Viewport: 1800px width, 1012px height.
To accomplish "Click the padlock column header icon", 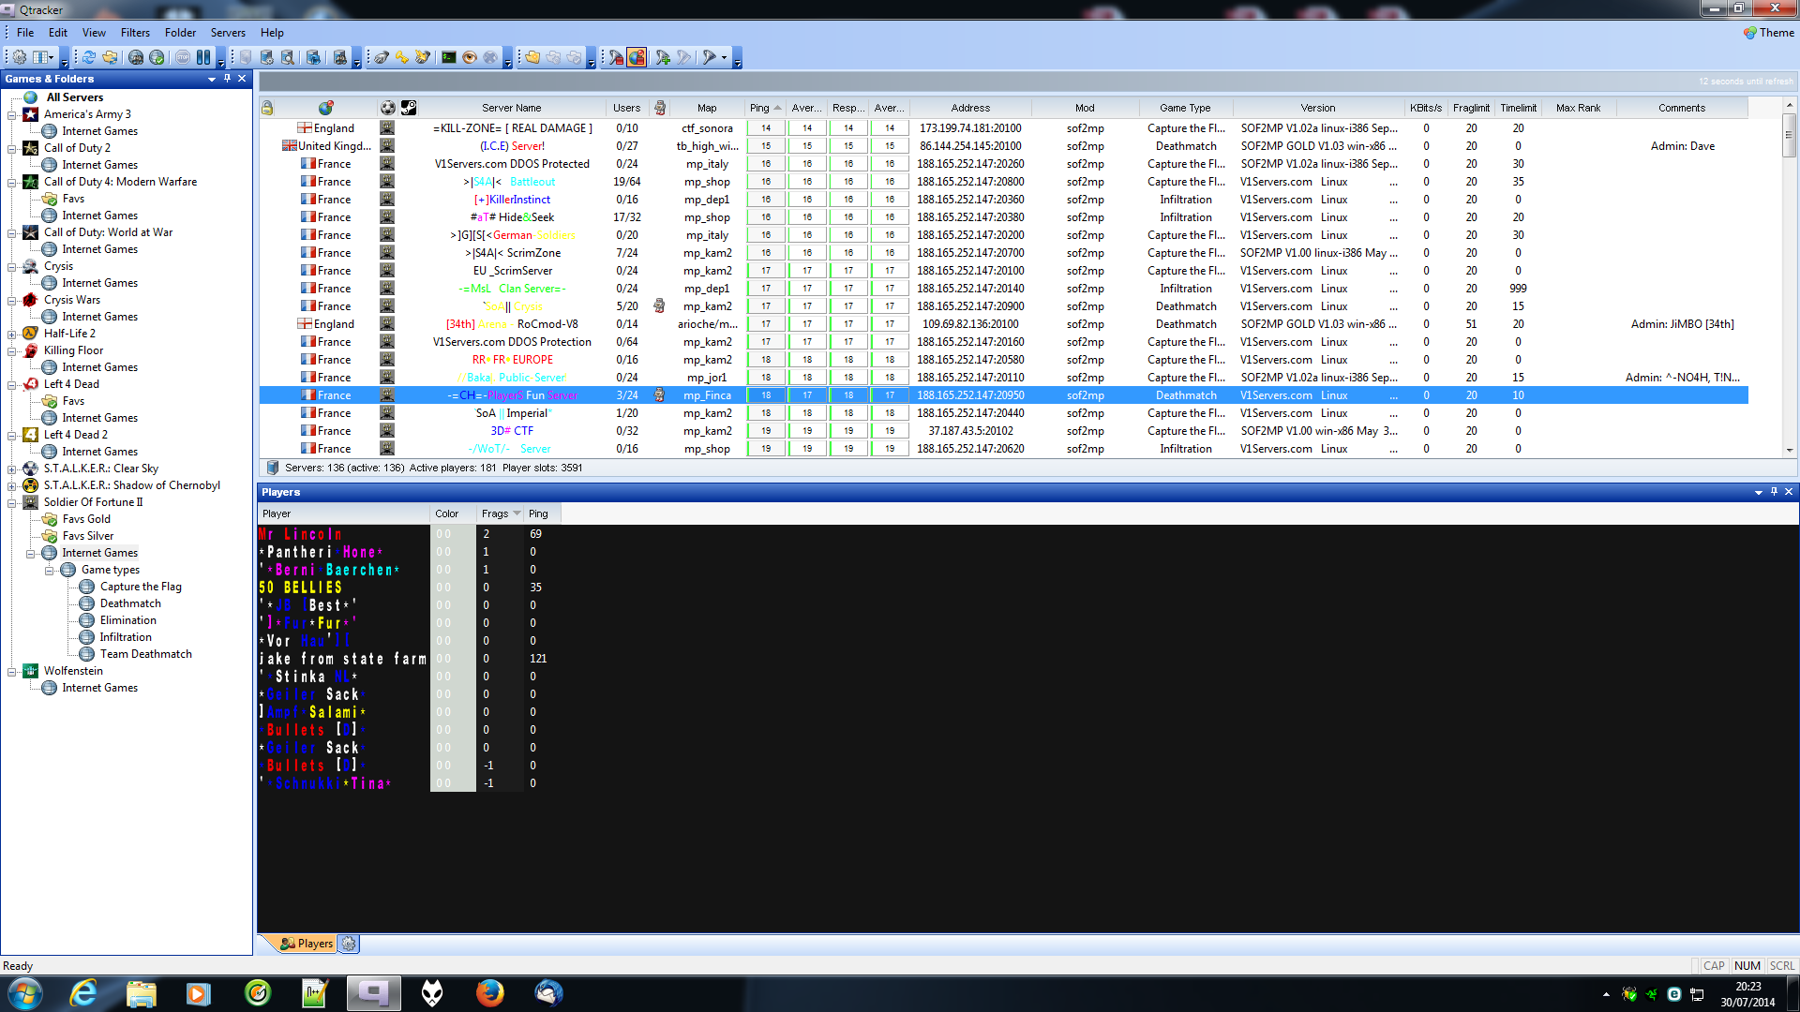I will point(267,108).
